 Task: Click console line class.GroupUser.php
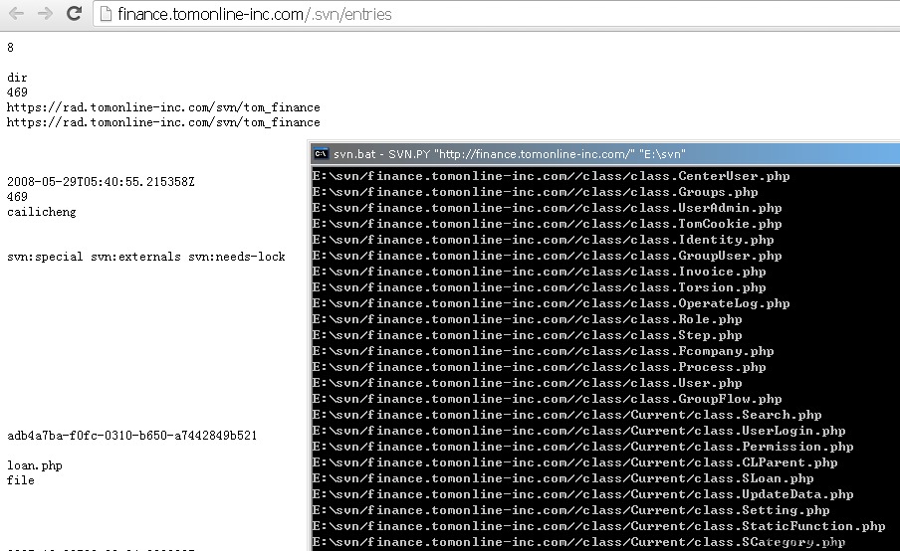pyautogui.click(x=547, y=256)
